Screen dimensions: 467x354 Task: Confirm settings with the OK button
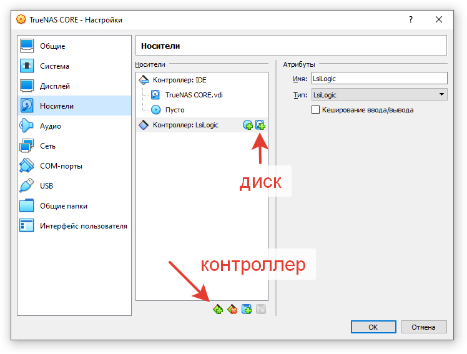tap(373, 327)
